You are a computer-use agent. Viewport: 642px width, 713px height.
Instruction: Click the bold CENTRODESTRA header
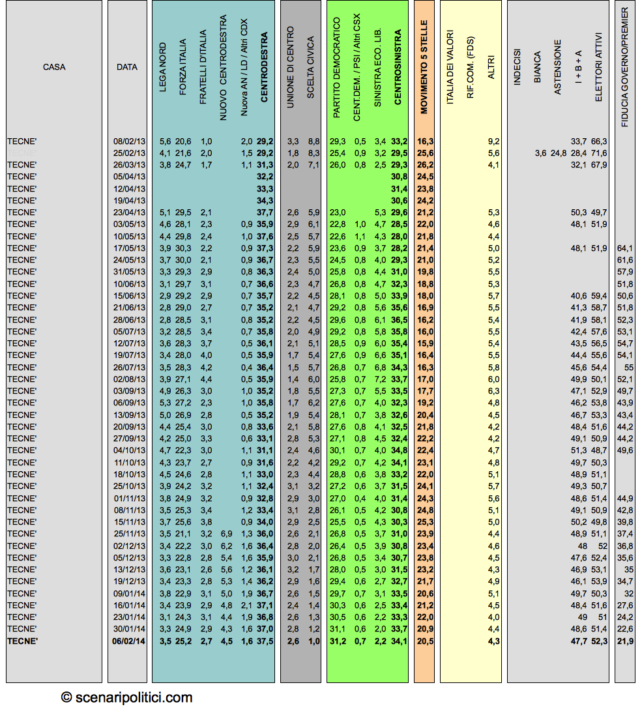(x=264, y=67)
